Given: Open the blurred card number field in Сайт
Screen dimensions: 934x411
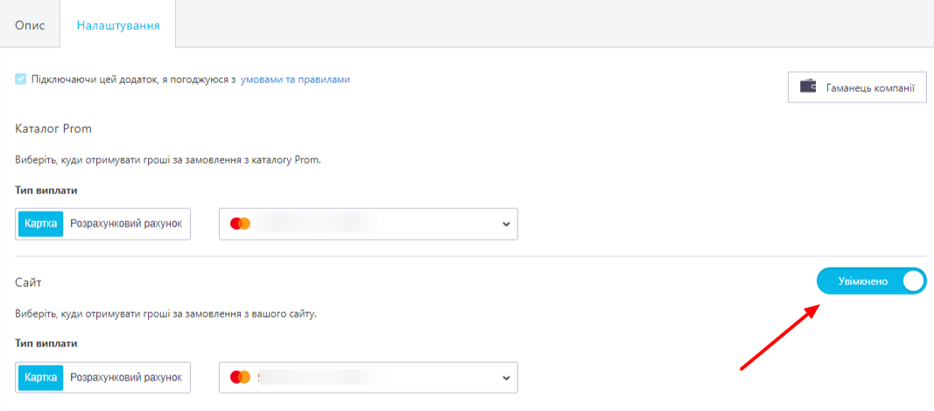Looking at the screenshot, I should (x=369, y=377).
